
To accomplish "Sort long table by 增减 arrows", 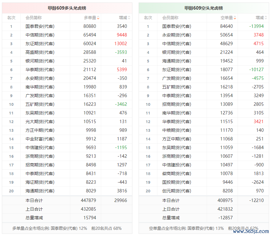I will (129, 18).
